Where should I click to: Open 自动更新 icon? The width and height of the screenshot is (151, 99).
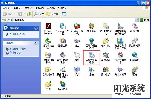(63, 84)
